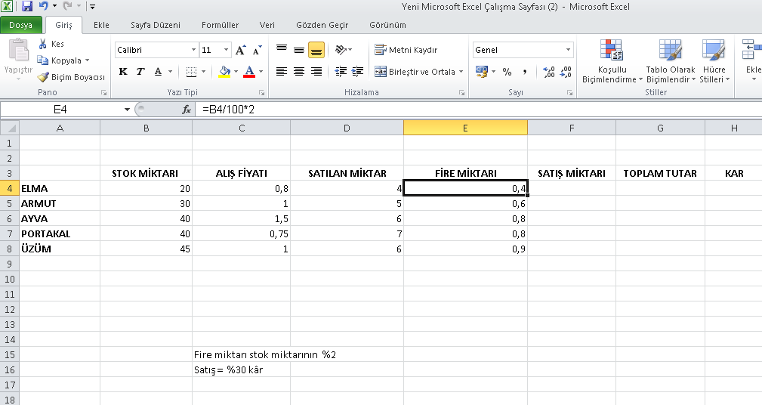Toggle underline (A) formatting
The height and width of the screenshot is (405, 762).
pos(158,72)
